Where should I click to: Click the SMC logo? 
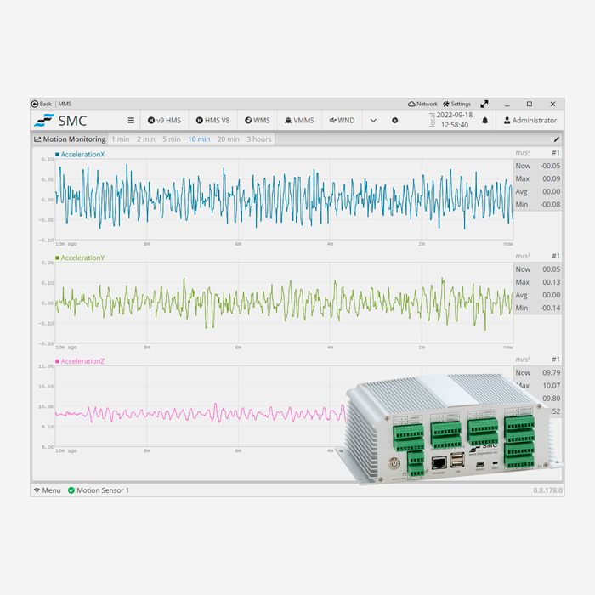coord(60,121)
